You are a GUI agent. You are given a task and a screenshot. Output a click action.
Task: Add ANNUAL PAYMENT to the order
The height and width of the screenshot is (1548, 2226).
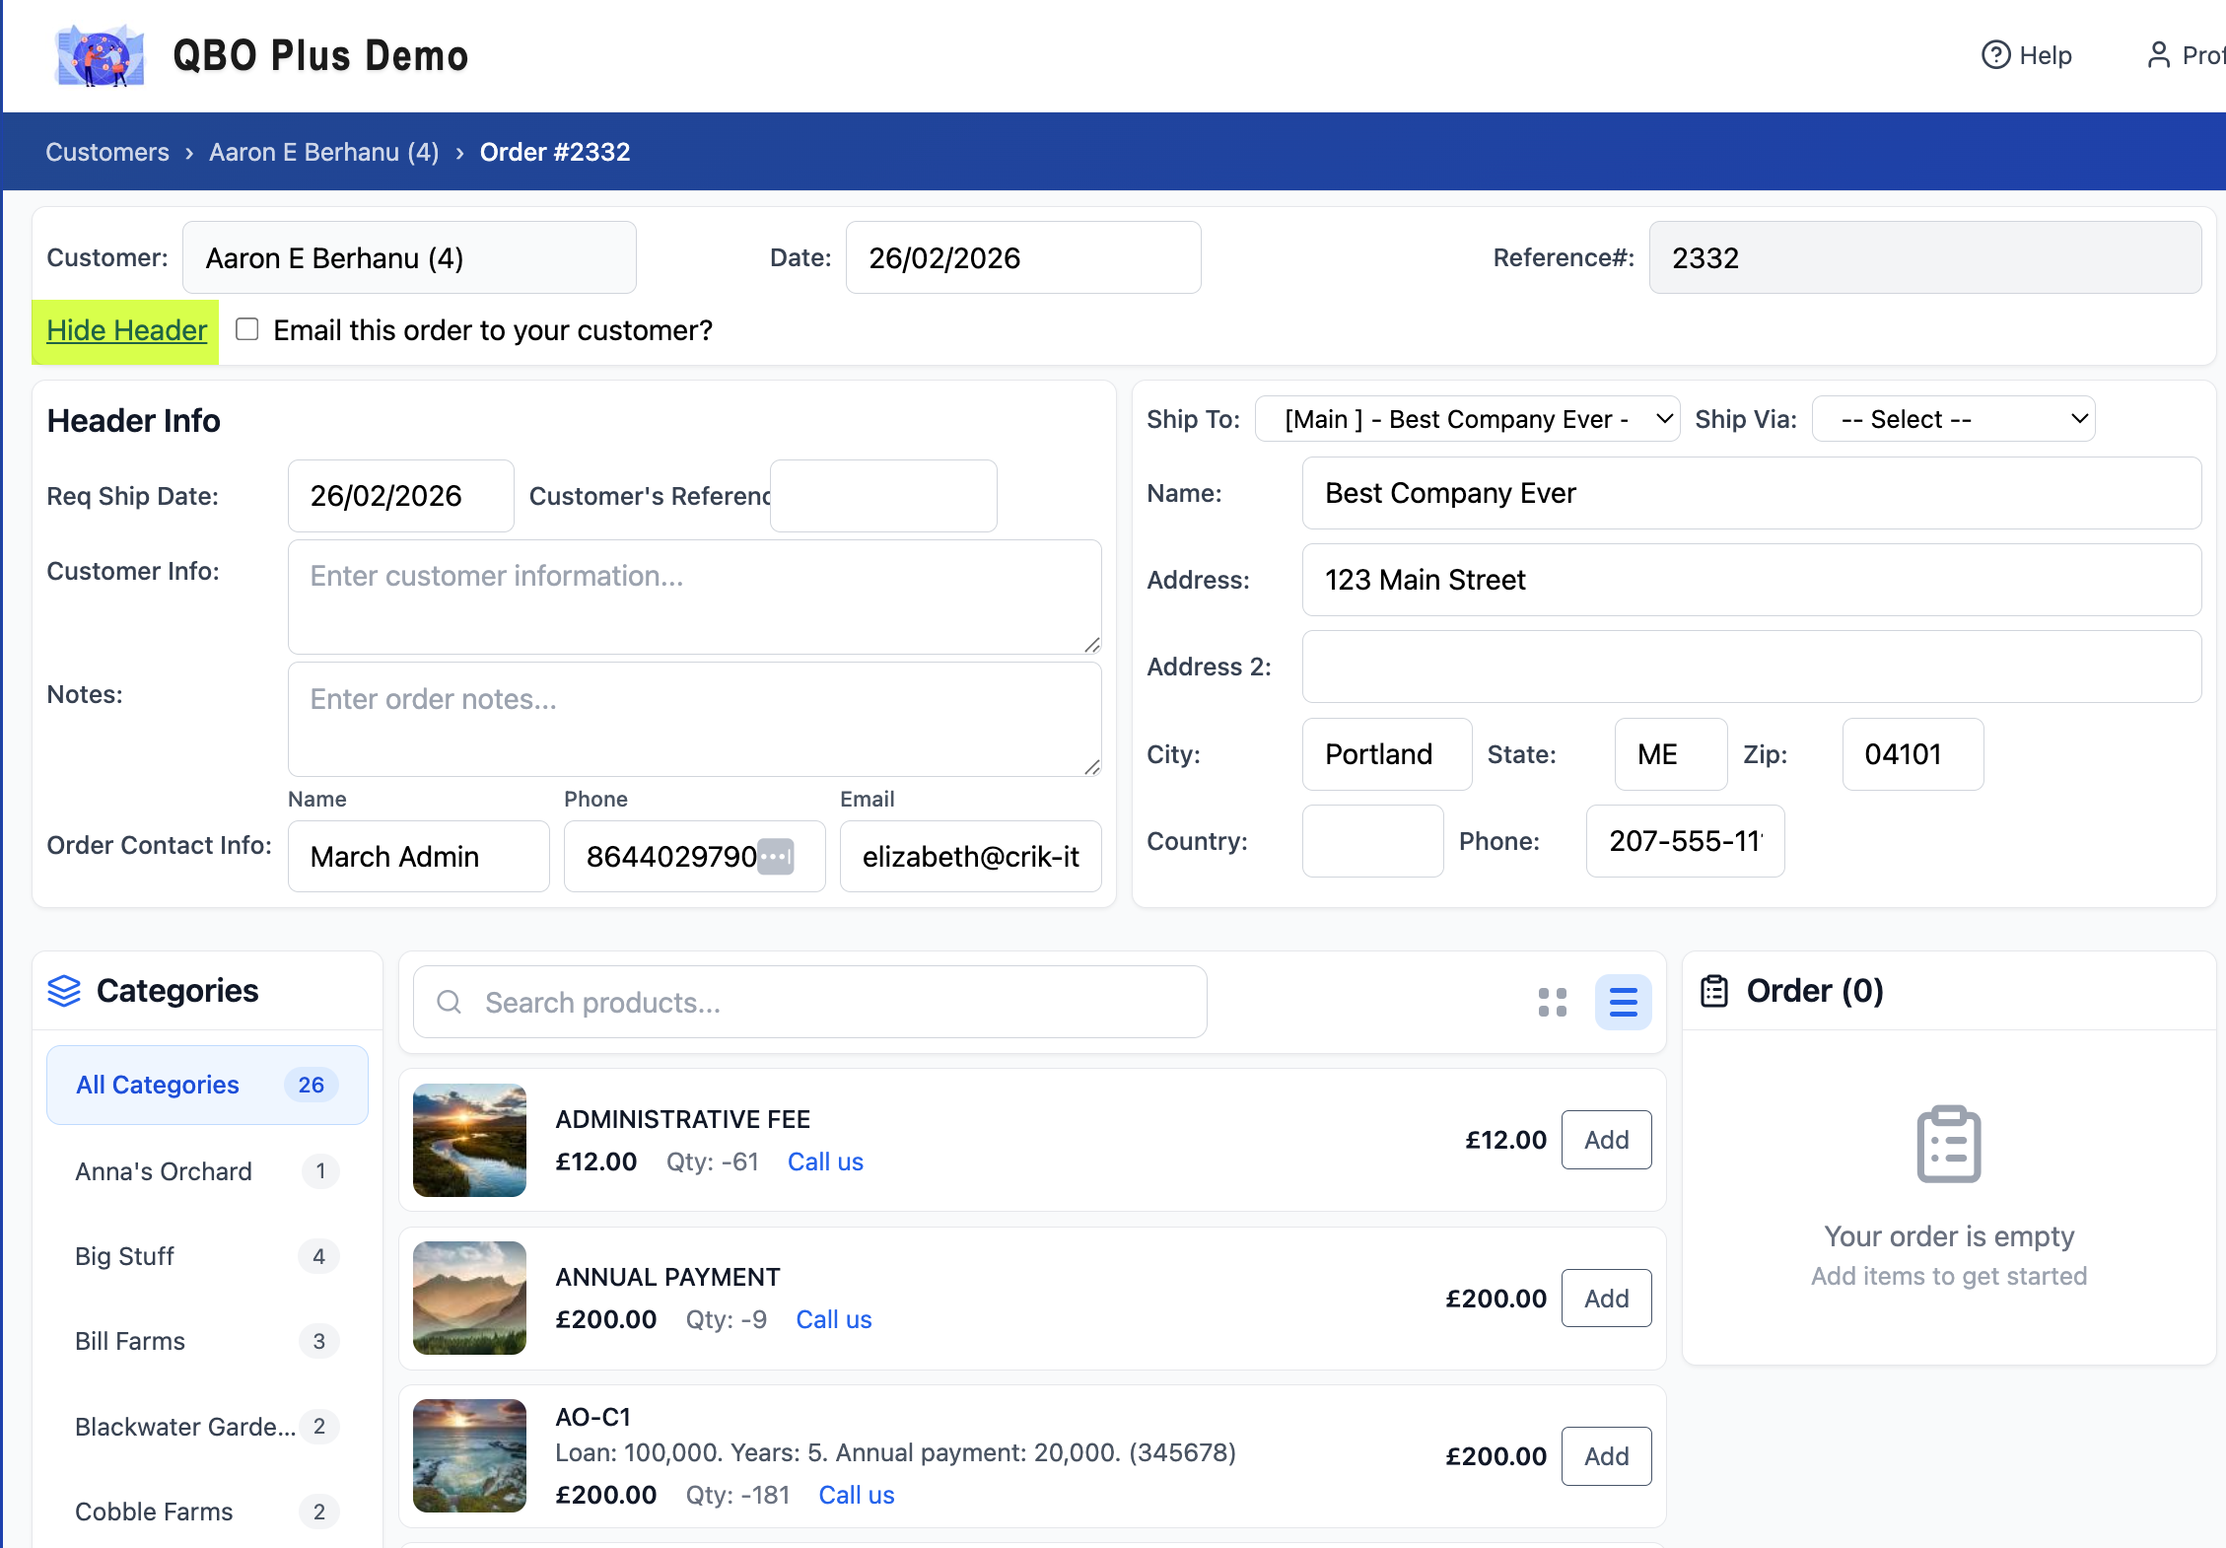pyautogui.click(x=1606, y=1299)
